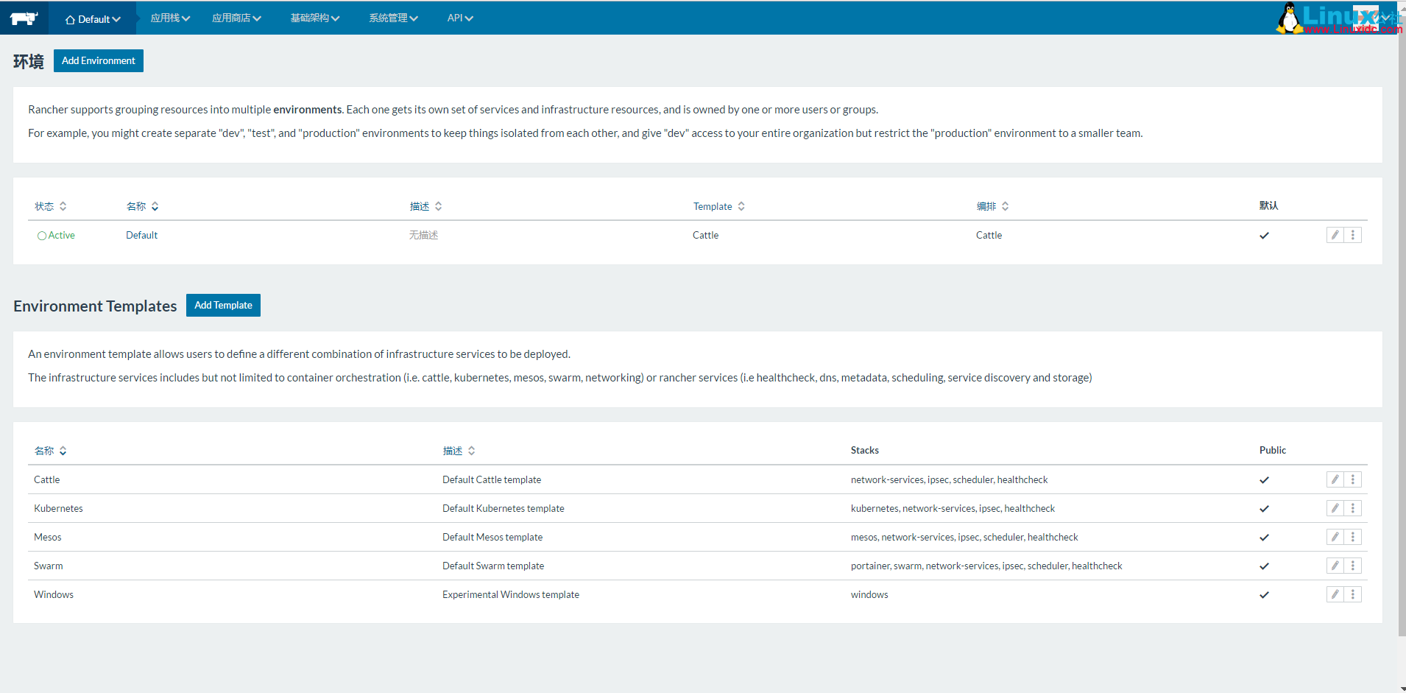Image resolution: width=1406 pixels, height=693 pixels.
Task: Edit the Default environment with pencil icon
Action: (1335, 235)
